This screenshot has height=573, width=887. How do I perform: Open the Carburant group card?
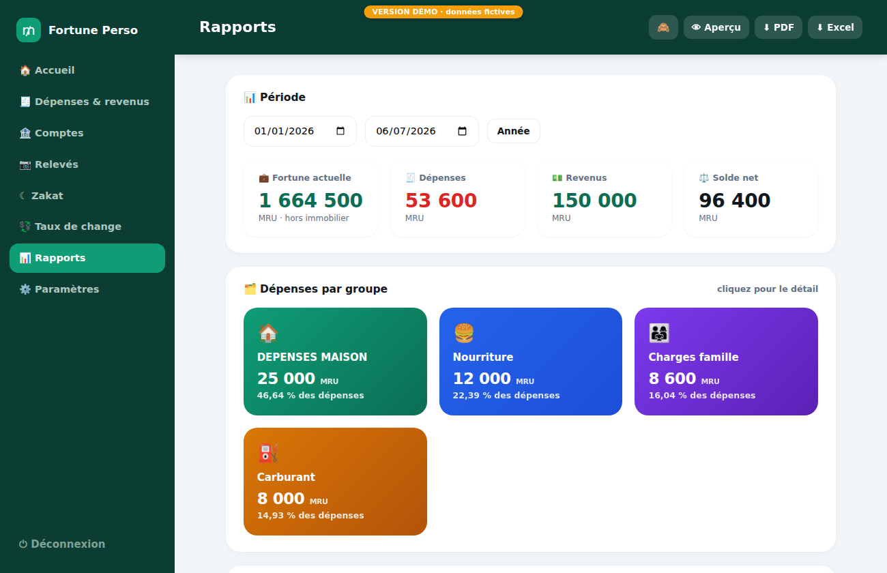point(335,482)
